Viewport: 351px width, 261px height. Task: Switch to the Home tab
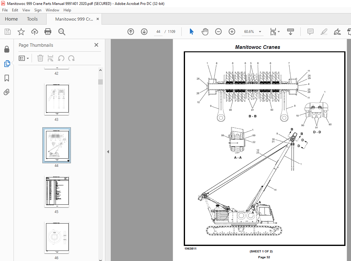(11, 19)
